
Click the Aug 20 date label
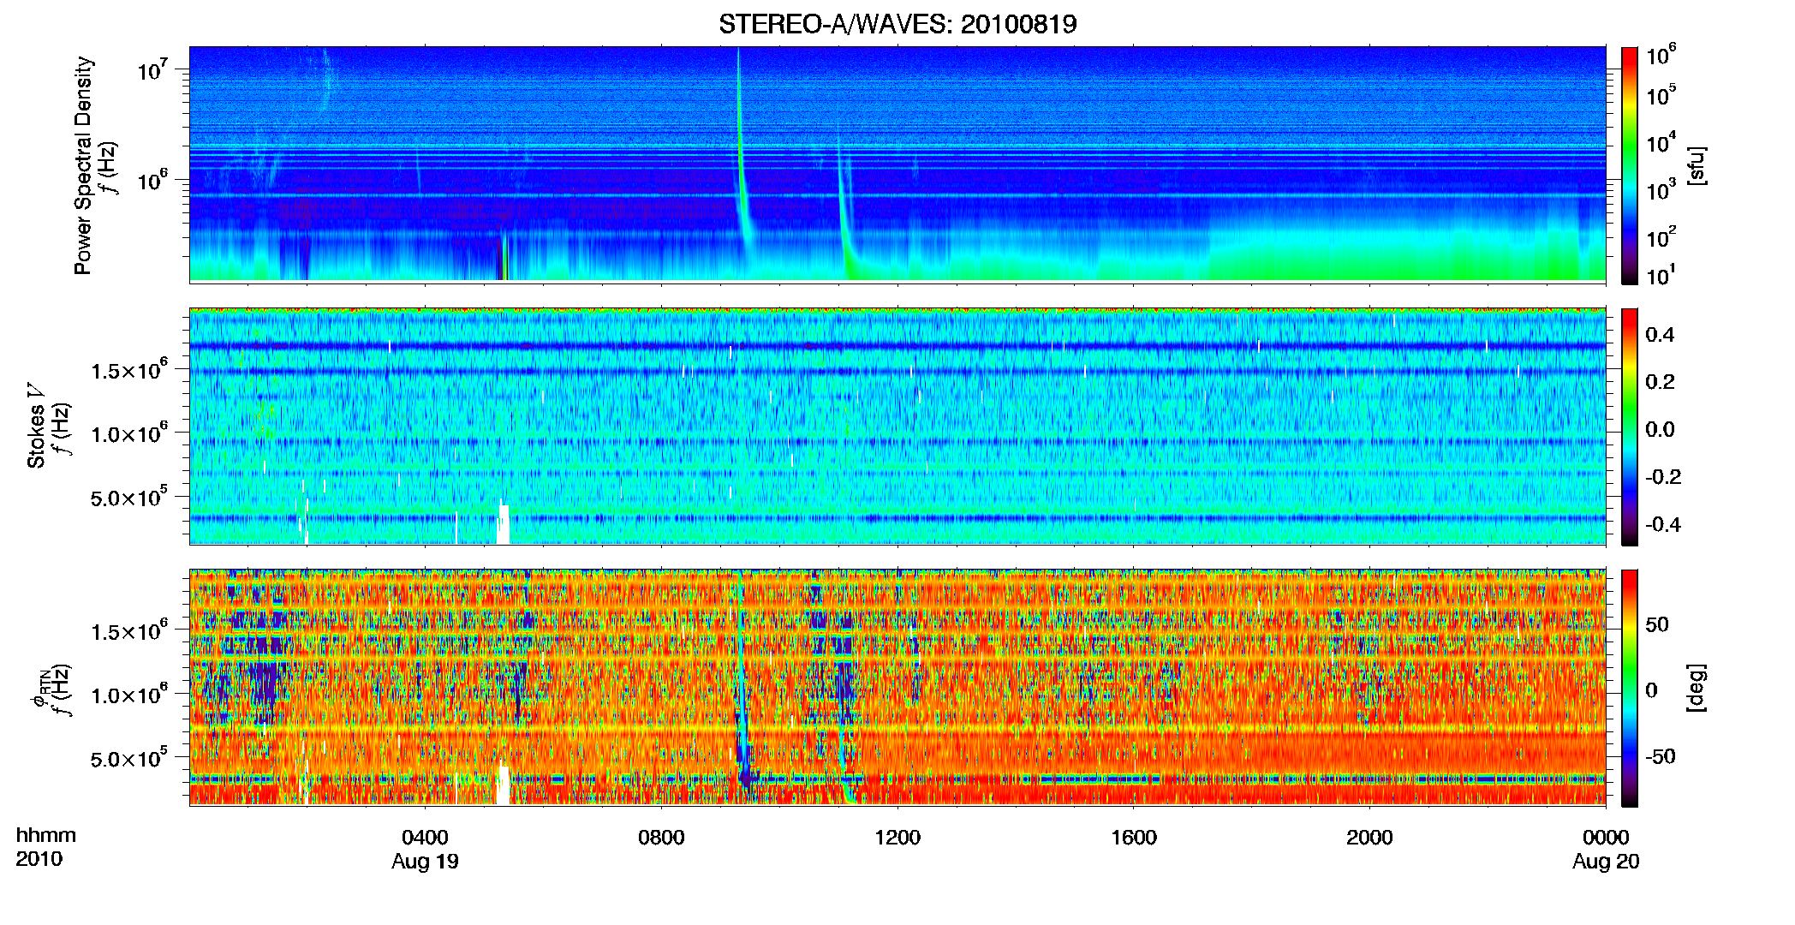pos(1606,862)
